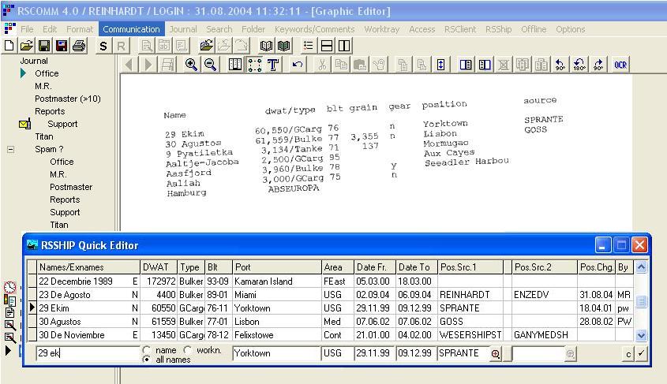Image resolution: width=667 pixels, height=384 pixels.
Task: Click the 'Date Fr.' column header
Action: point(375,267)
